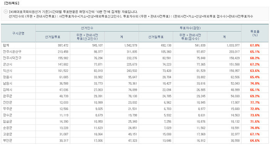The width and height of the screenshot is (270, 146).
Task: Click the 232,276 cell for 전주시덕진구
Action: coord(132,58)
